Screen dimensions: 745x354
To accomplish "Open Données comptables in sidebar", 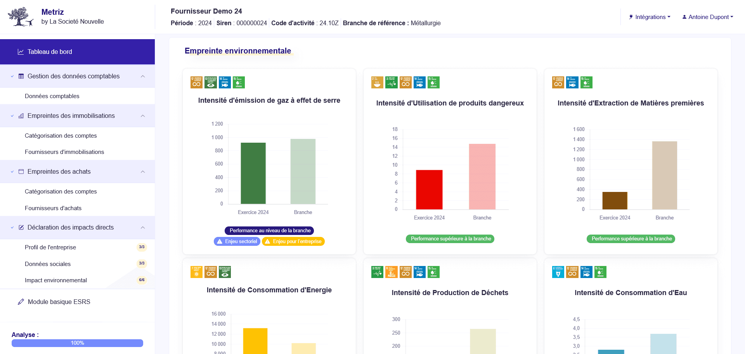I will point(52,96).
